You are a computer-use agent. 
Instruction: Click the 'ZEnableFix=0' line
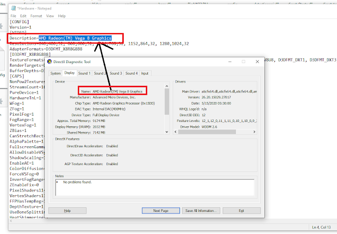pos(24,185)
